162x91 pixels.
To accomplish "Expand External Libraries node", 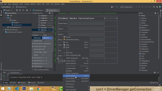I will click(4, 30).
